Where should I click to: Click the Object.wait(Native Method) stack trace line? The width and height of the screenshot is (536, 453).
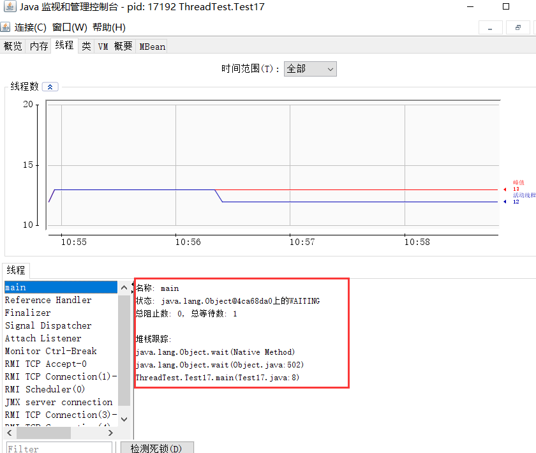point(216,352)
